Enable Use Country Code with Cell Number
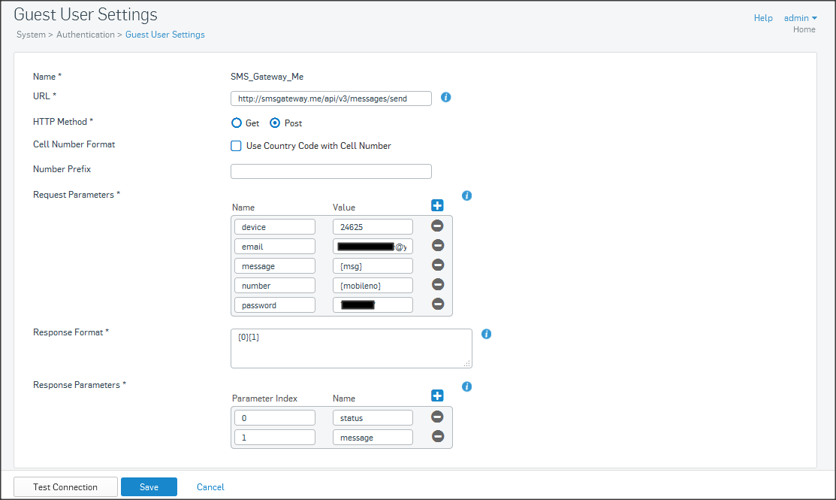Viewport: 836px width, 500px height. tap(237, 146)
